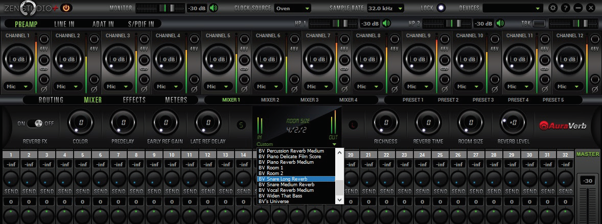602x224 pixels.
Task: Mute the Monitor output speaker icon
Action: click(214, 8)
